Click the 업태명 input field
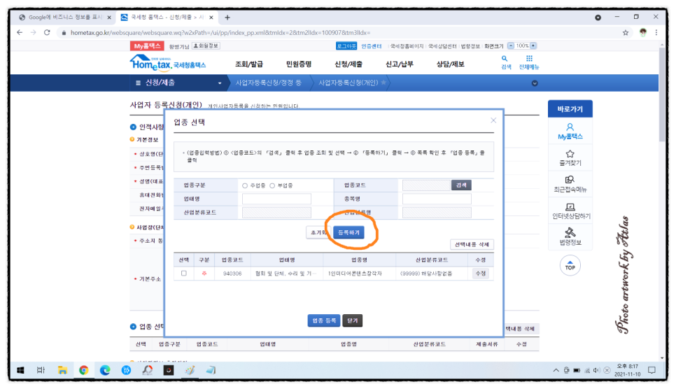 [x=276, y=199]
